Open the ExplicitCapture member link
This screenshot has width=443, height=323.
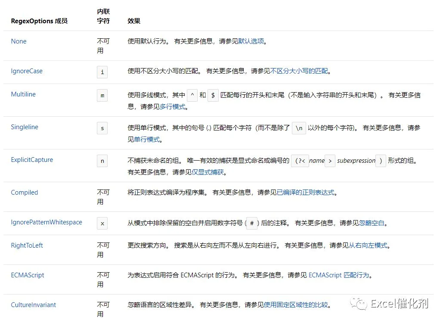pyautogui.click(x=32, y=160)
